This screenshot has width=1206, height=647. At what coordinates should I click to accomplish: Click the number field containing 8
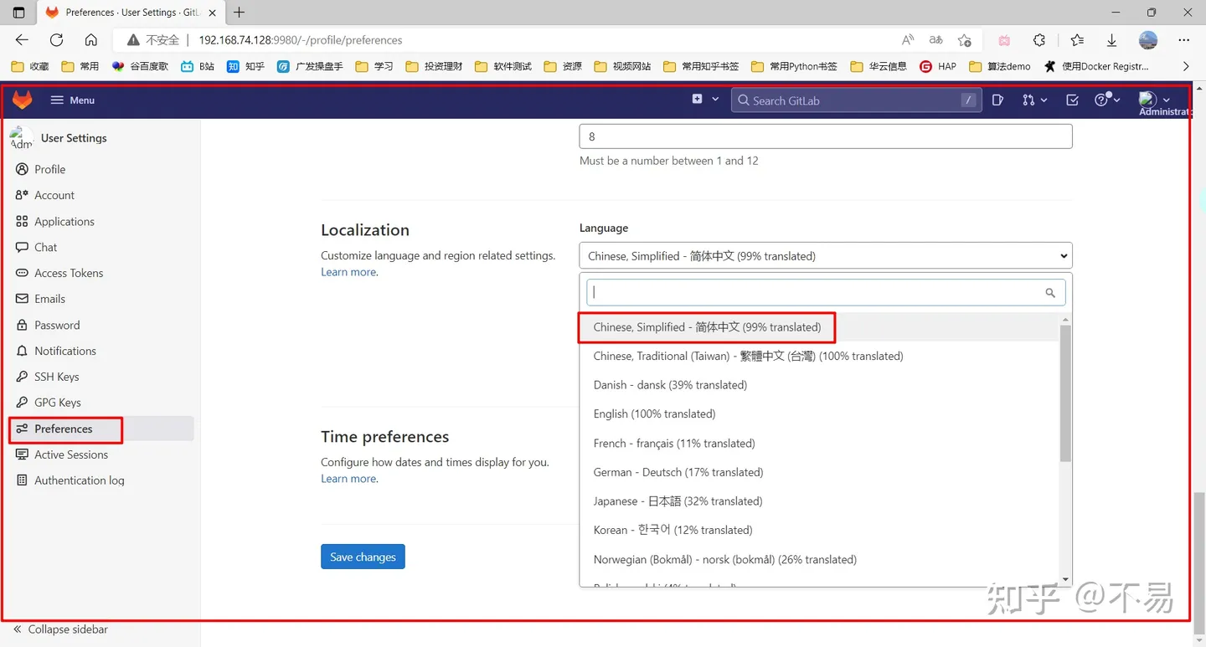pos(826,136)
